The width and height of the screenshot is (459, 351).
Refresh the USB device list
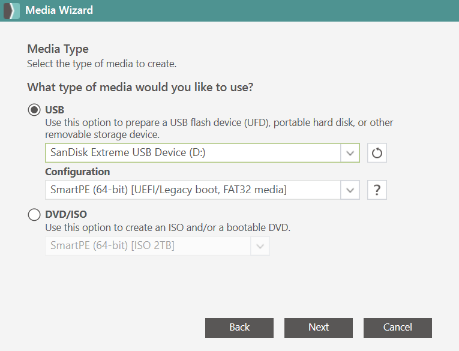[x=377, y=153]
